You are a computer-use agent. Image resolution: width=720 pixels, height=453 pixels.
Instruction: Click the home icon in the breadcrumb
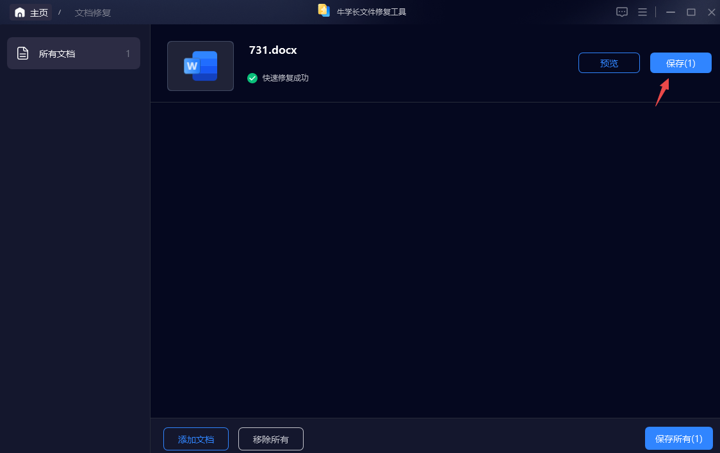[x=20, y=13]
